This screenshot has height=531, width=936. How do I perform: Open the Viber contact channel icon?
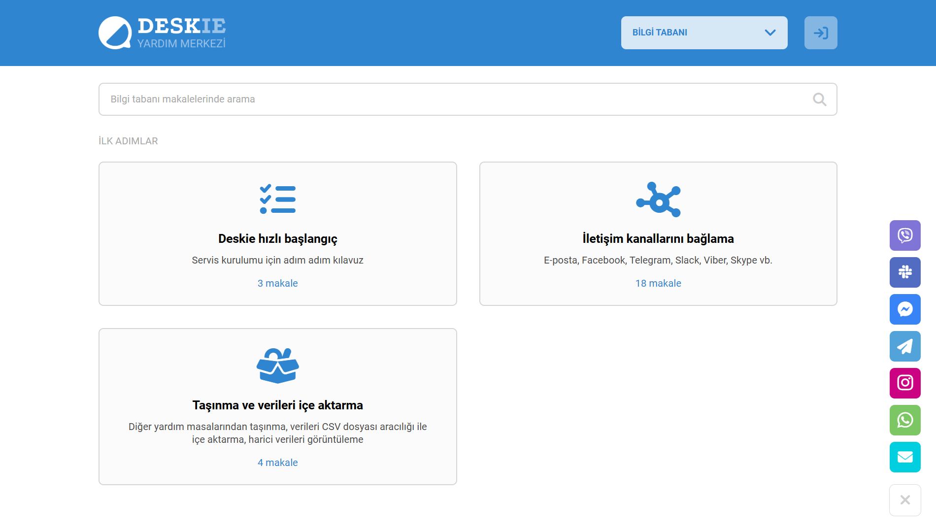[905, 235]
